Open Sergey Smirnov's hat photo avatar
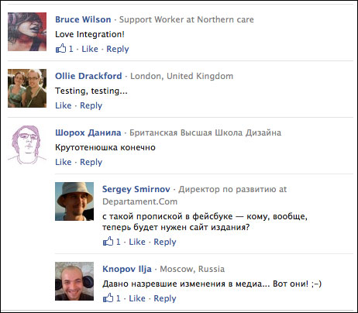358x313 pixels. pos(74,201)
